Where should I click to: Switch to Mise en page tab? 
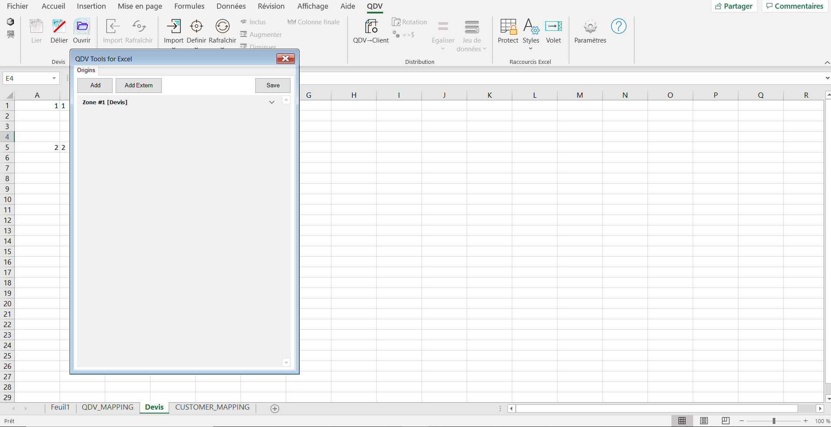point(140,6)
